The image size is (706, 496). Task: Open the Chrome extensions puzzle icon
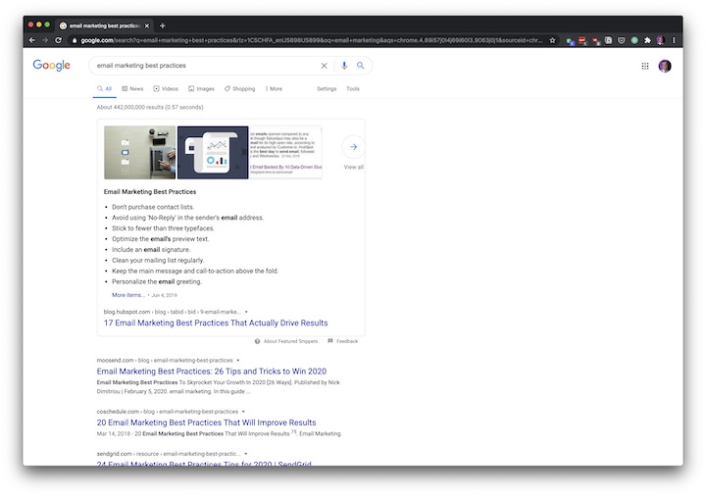[x=647, y=40]
